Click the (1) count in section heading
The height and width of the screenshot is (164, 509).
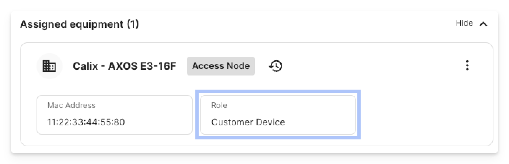coord(133,25)
